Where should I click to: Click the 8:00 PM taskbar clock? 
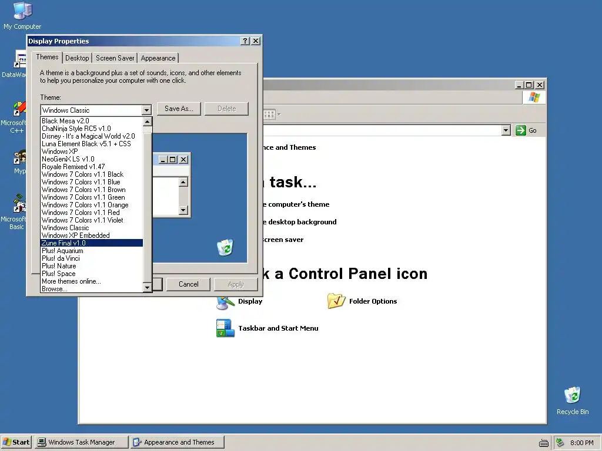coord(581,443)
